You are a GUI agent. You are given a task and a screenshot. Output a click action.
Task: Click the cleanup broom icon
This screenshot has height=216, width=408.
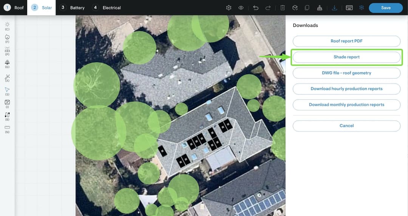click(320, 8)
